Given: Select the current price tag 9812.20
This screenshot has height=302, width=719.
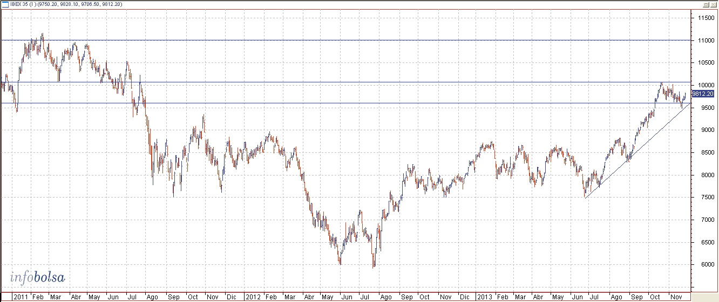Looking at the screenshot, I should tap(702, 94).
